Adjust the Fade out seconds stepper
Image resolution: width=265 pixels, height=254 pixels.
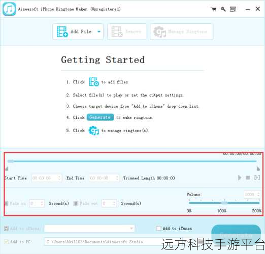coord(114,203)
